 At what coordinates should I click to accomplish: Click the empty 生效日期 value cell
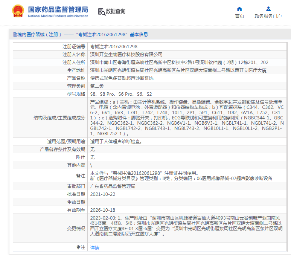coord(187,202)
